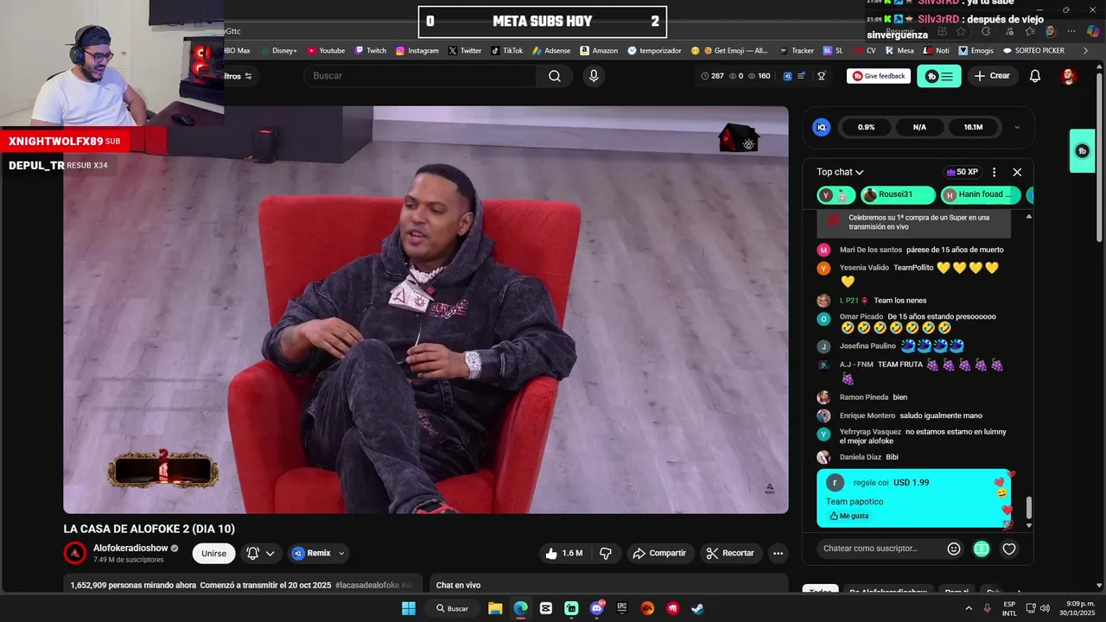Open the Chat en vivo section
The width and height of the screenshot is (1106, 622).
click(x=608, y=584)
